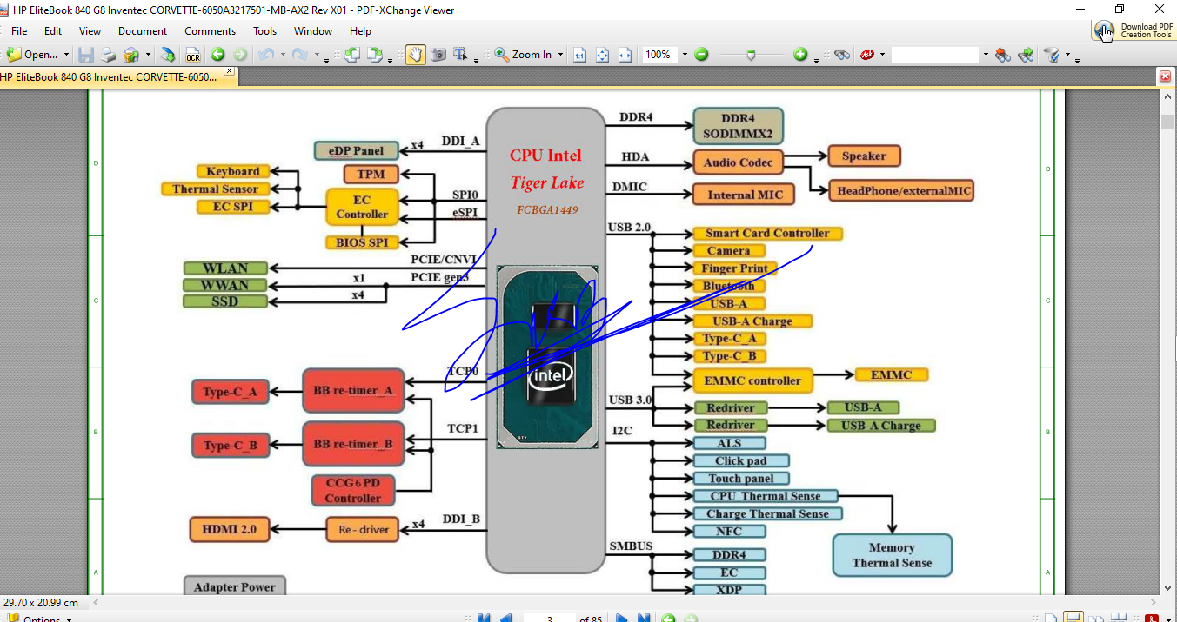Click the green minus zoom out button
The width and height of the screenshot is (1177, 622).
point(701,54)
